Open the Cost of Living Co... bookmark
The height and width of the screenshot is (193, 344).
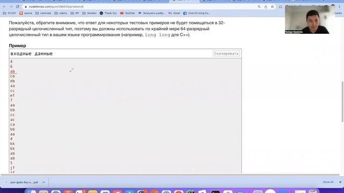[197, 13]
